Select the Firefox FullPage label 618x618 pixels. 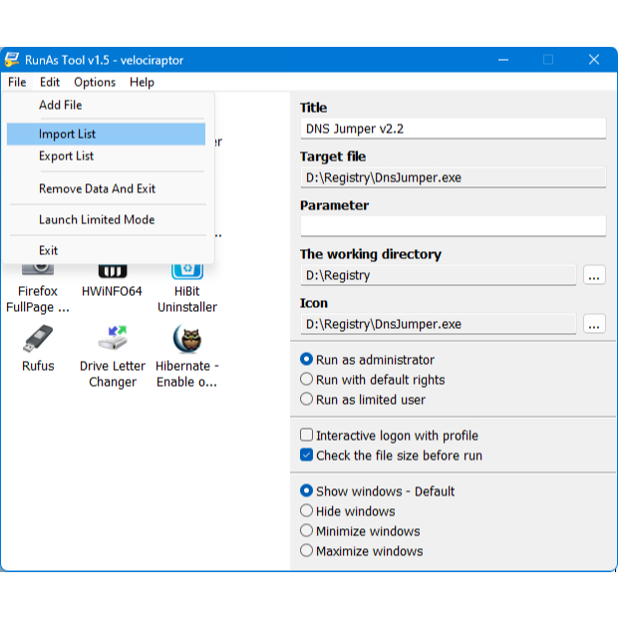38,299
